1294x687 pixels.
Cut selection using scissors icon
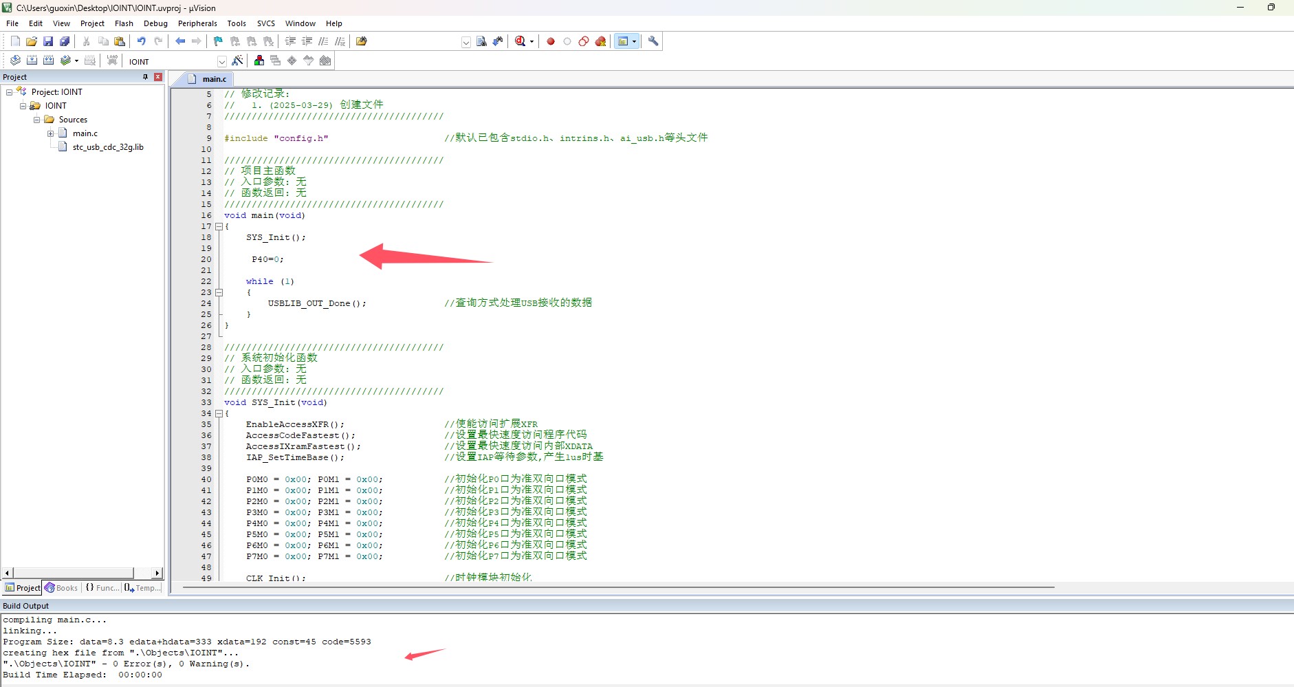(87, 41)
